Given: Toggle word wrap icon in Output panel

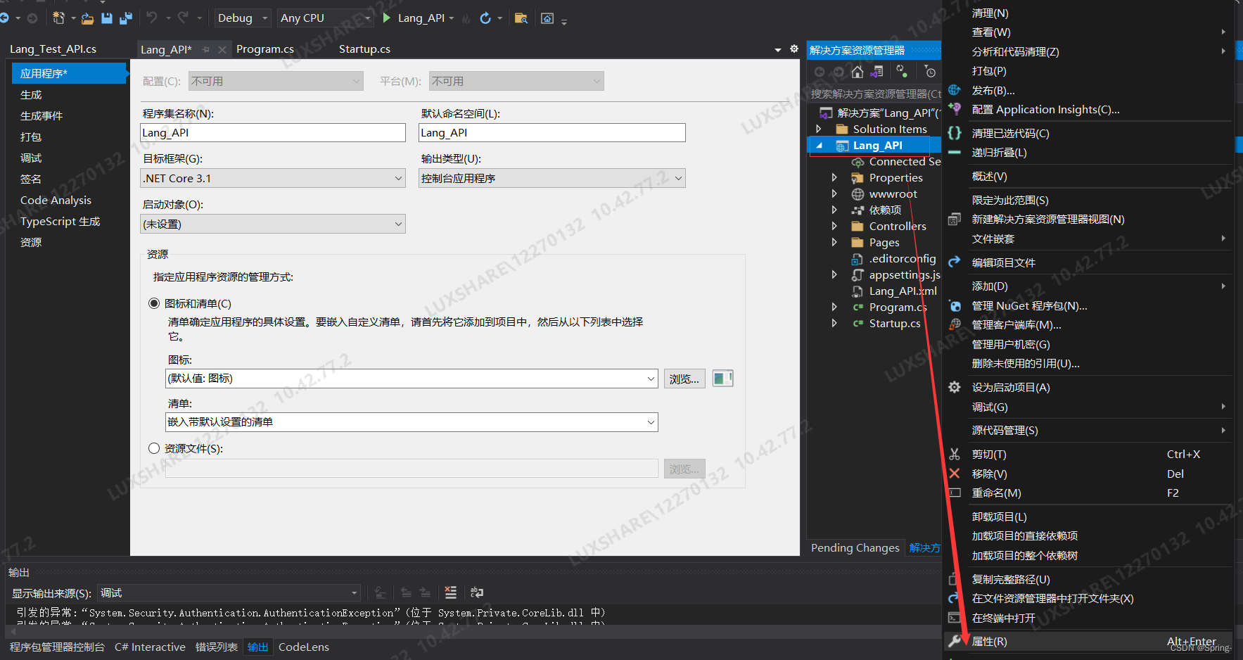Looking at the screenshot, I should pos(477,592).
